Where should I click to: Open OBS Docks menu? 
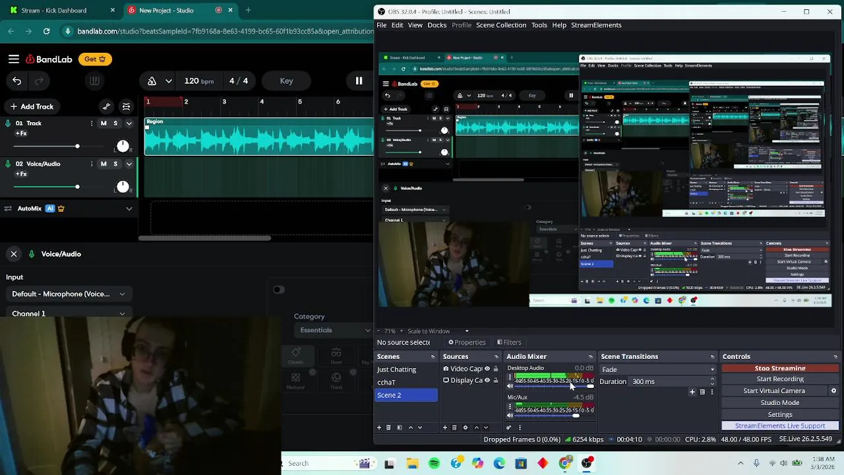pyautogui.click(x=437, y=25)
